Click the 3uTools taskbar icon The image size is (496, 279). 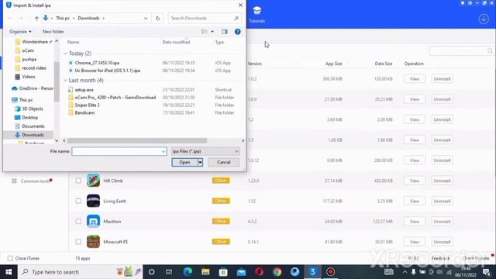(x=312, y=272)
